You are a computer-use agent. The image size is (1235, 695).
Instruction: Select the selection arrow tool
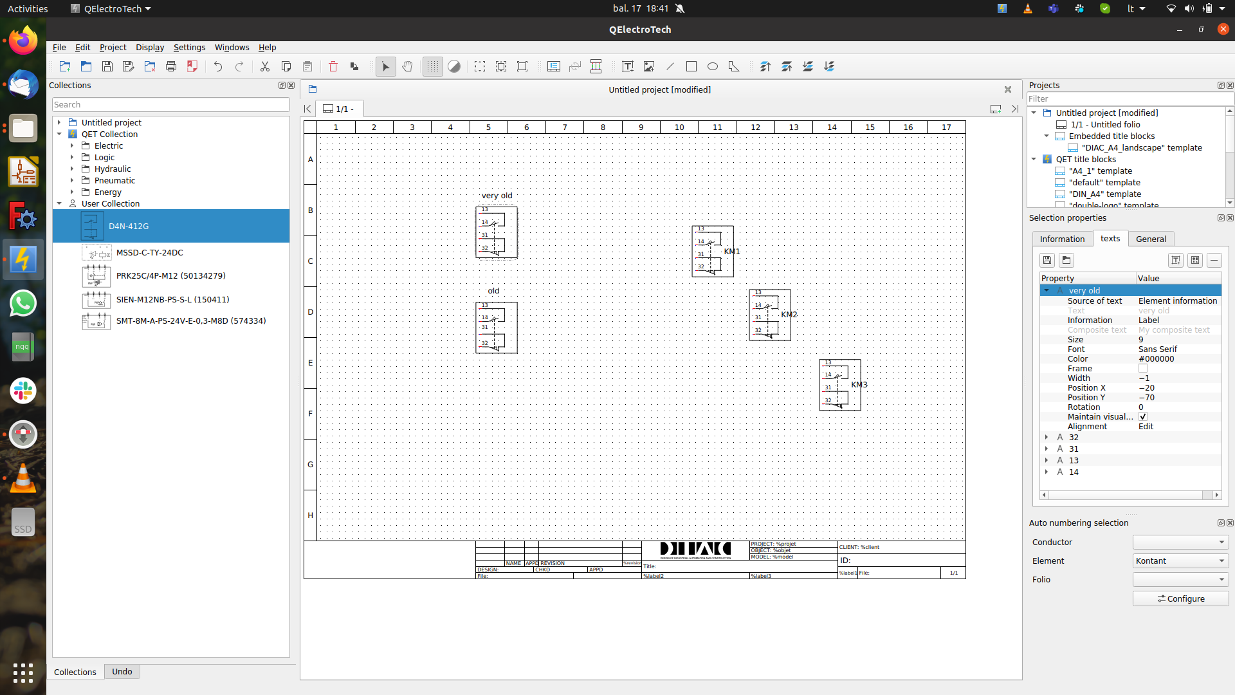385,66
